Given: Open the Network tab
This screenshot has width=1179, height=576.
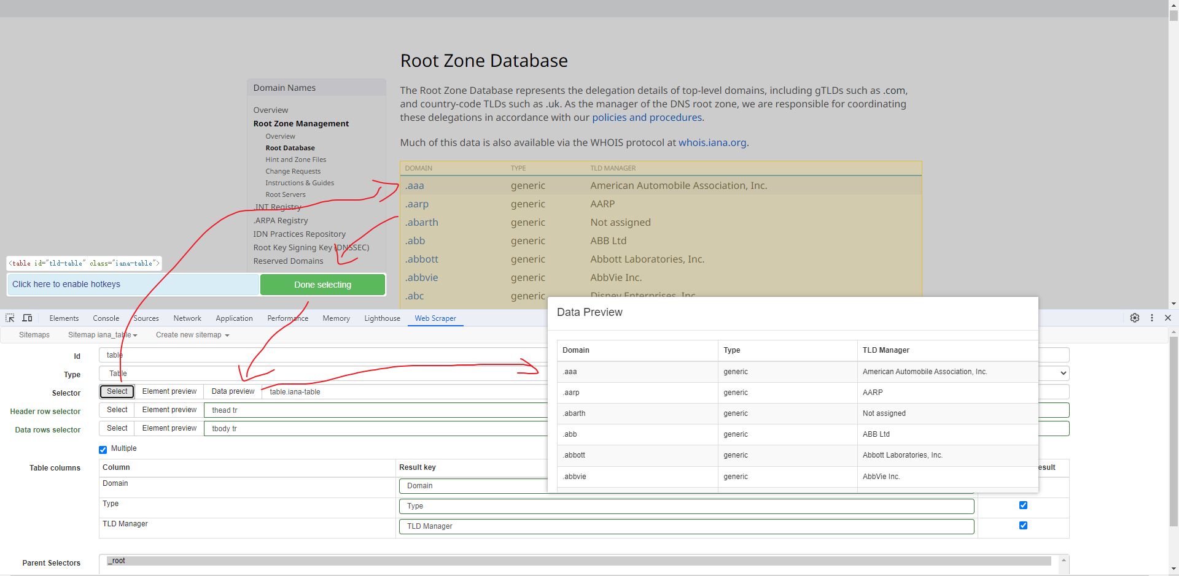Looking at the screenshot, I should coord(187,318).
